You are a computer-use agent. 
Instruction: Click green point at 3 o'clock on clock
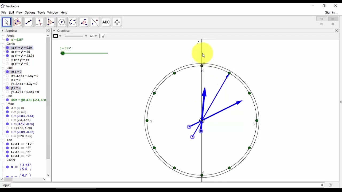tap(257, 121)
